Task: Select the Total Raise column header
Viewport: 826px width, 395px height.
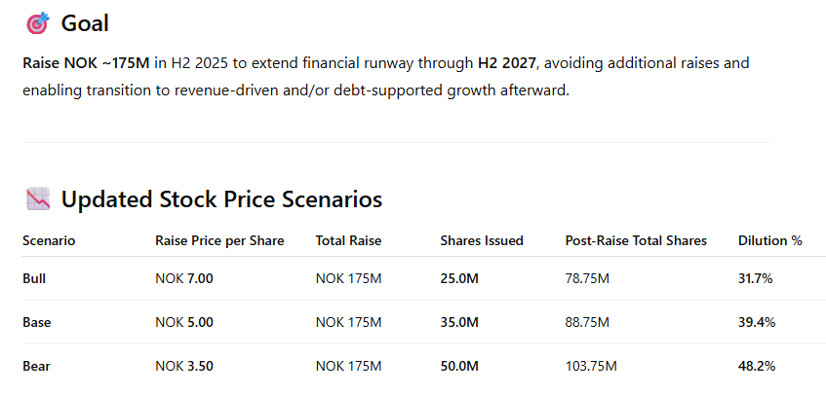Action: tap(349, 240)
